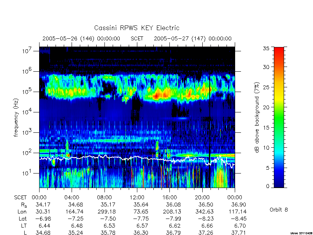Image resolution: width=313 pixels, height=235 pixels.
Task: Click the Lon value 342.63
Action: point(204,211)
